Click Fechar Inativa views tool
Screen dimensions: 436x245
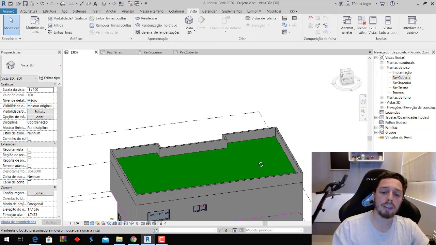(361, 25)
